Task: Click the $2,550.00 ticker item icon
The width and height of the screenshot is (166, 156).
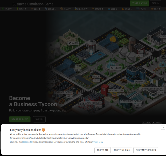Action: (x=76, y=9)
